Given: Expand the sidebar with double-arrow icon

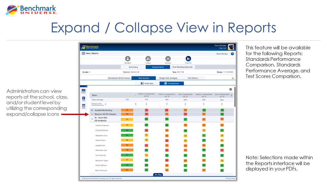Looking at the screenshot, I should tap(86, 86).
